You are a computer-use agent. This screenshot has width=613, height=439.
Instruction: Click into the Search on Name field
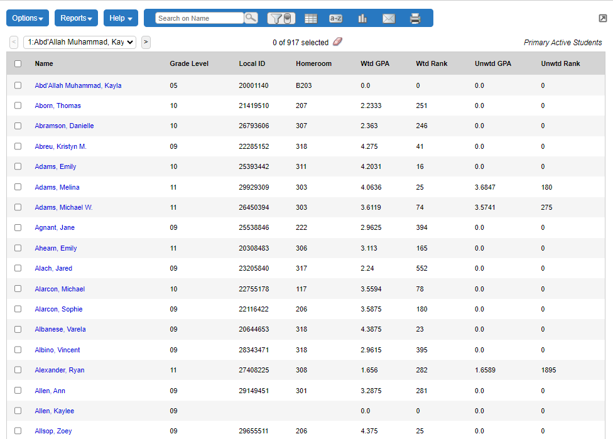199,18
